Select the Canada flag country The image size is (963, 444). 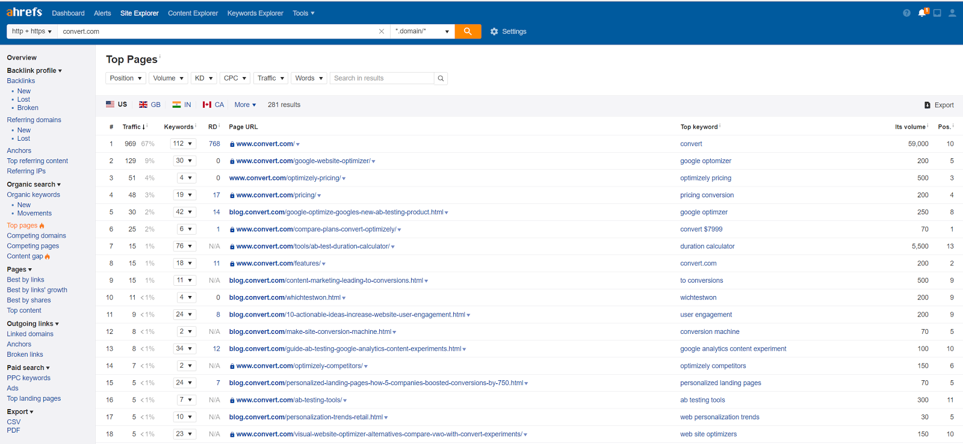coord(214,105)
